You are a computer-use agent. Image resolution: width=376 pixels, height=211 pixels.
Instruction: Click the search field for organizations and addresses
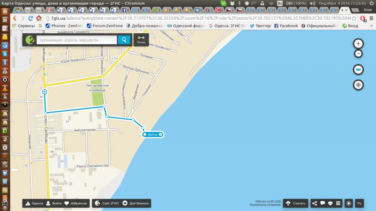pyautogui.click(x=76, y=40)
